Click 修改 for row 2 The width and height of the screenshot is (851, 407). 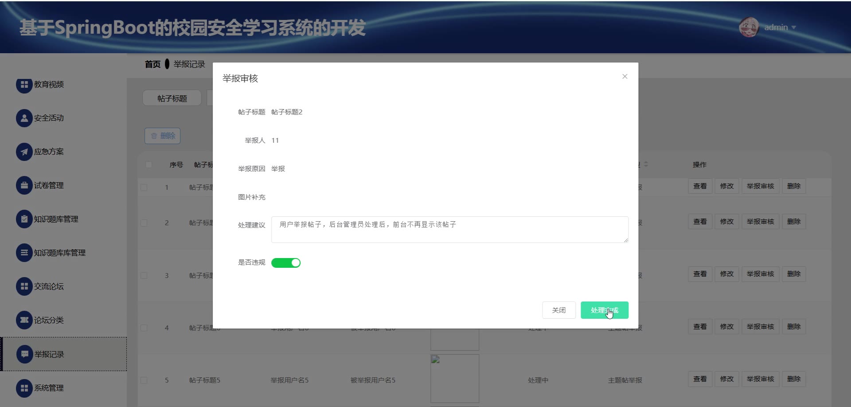point(727,222)
